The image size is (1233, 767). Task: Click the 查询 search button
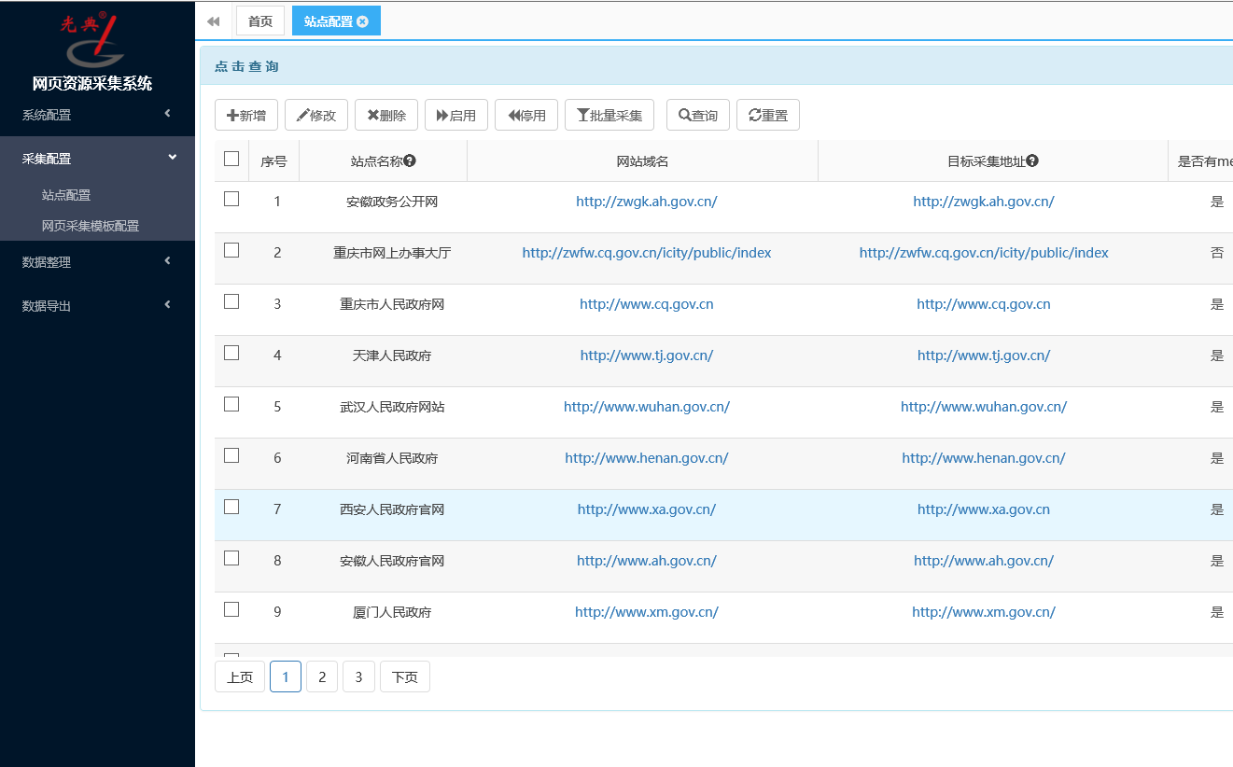[x=698, y=115]
